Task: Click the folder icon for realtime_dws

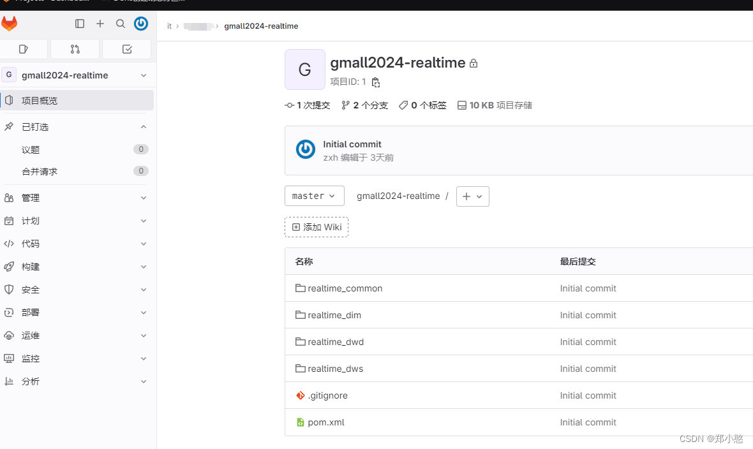Action: [300, 369]
